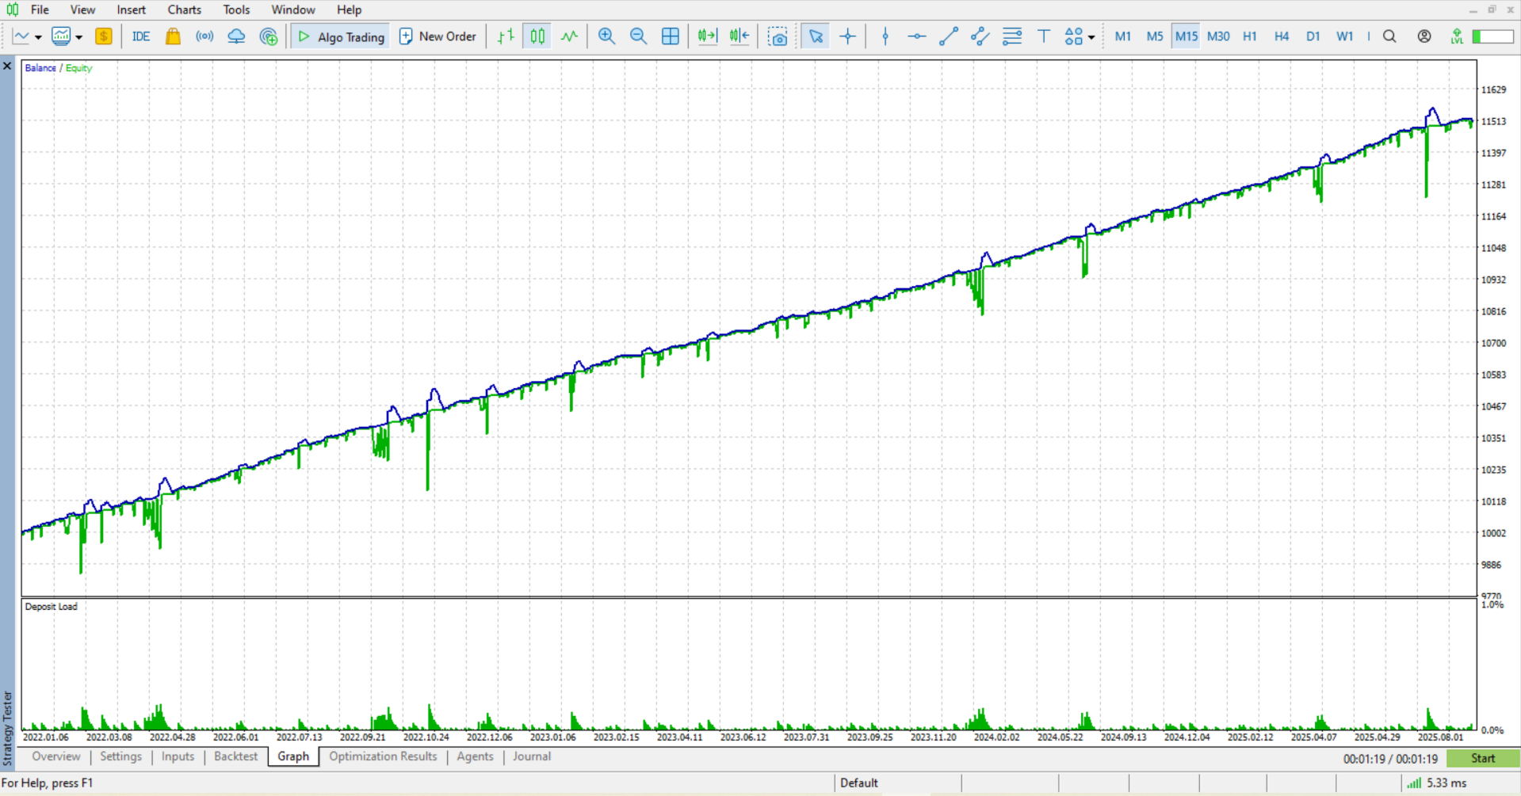
Task: Toggle Algo Trading on or off
Action: click(x=341, y=36)
